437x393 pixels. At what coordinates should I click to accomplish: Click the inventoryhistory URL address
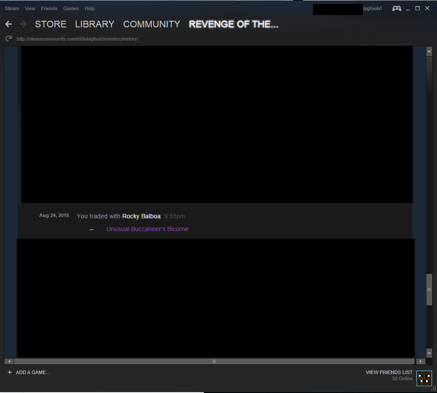(78, 39)
